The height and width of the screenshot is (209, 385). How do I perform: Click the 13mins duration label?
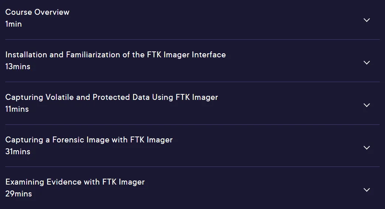18,67
